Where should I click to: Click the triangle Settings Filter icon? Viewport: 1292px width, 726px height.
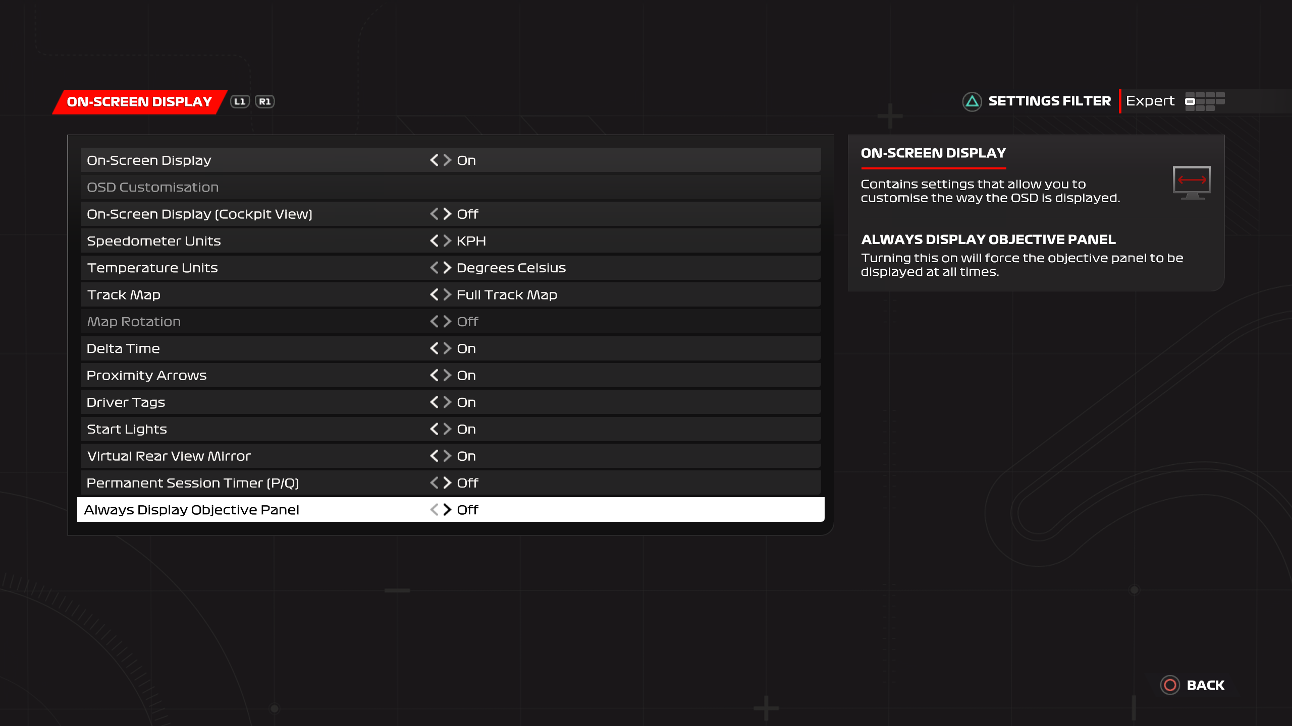(972, 101)
